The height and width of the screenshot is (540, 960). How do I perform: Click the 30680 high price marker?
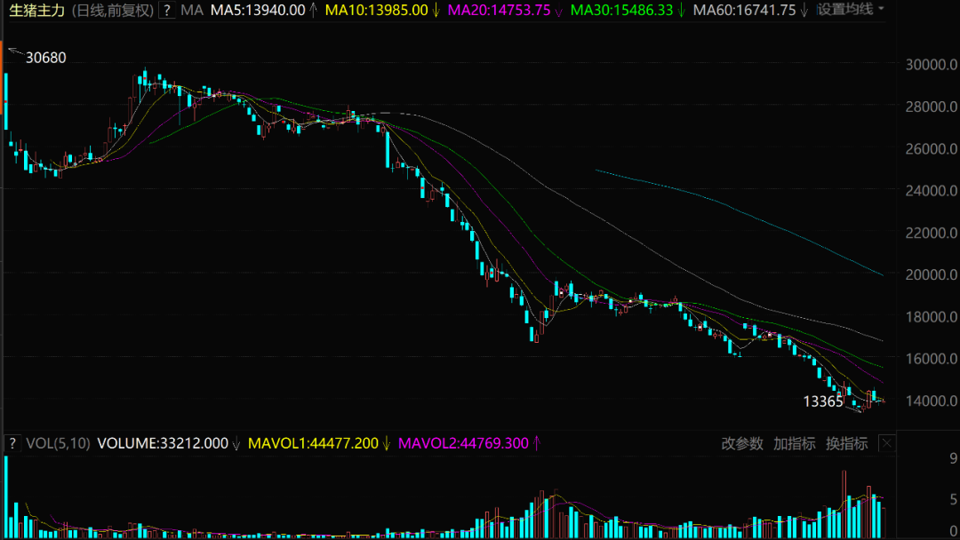(46, 58)
